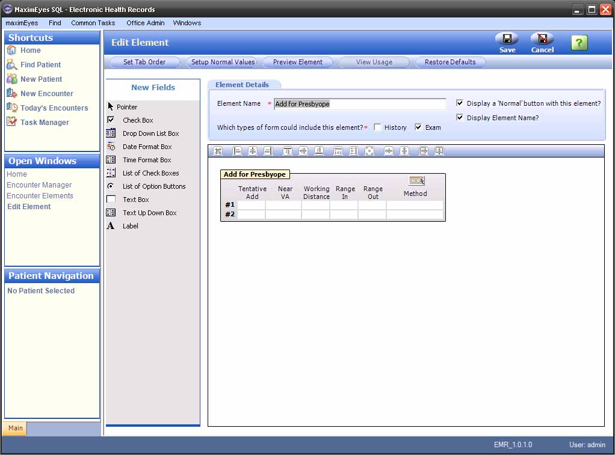Open Today's Encounters shortcut
This screenshot has height=455, width=615.
pos(48,108)
